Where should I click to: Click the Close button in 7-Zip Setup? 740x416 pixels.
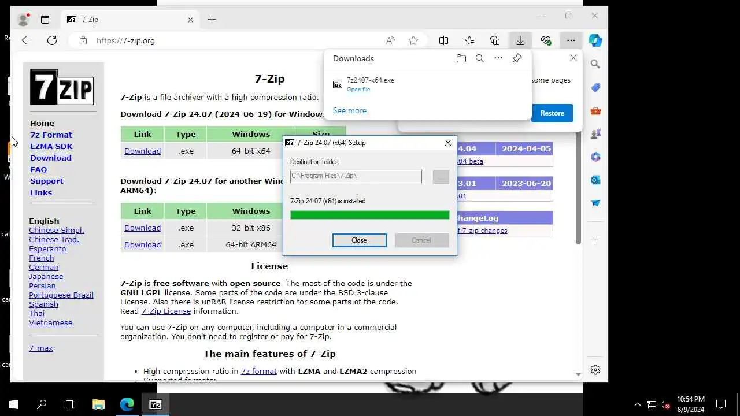click(359, 240)
